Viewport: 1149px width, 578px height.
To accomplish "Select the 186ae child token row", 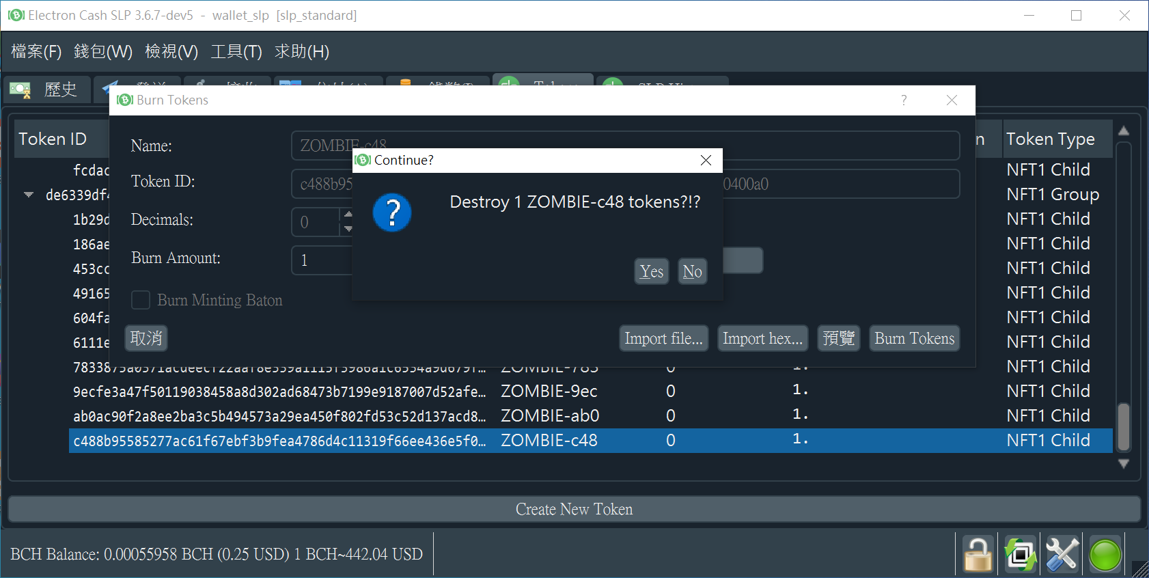I will tap(91, 244).
